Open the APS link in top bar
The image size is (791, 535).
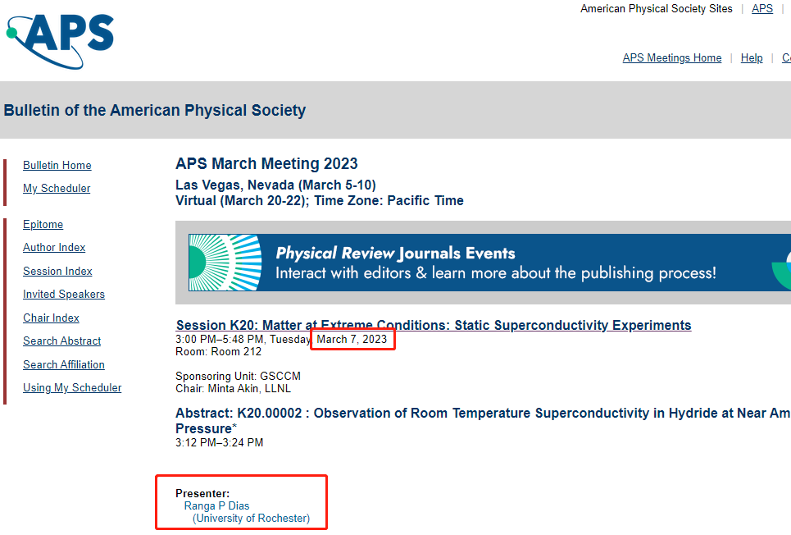click(762, 9)
